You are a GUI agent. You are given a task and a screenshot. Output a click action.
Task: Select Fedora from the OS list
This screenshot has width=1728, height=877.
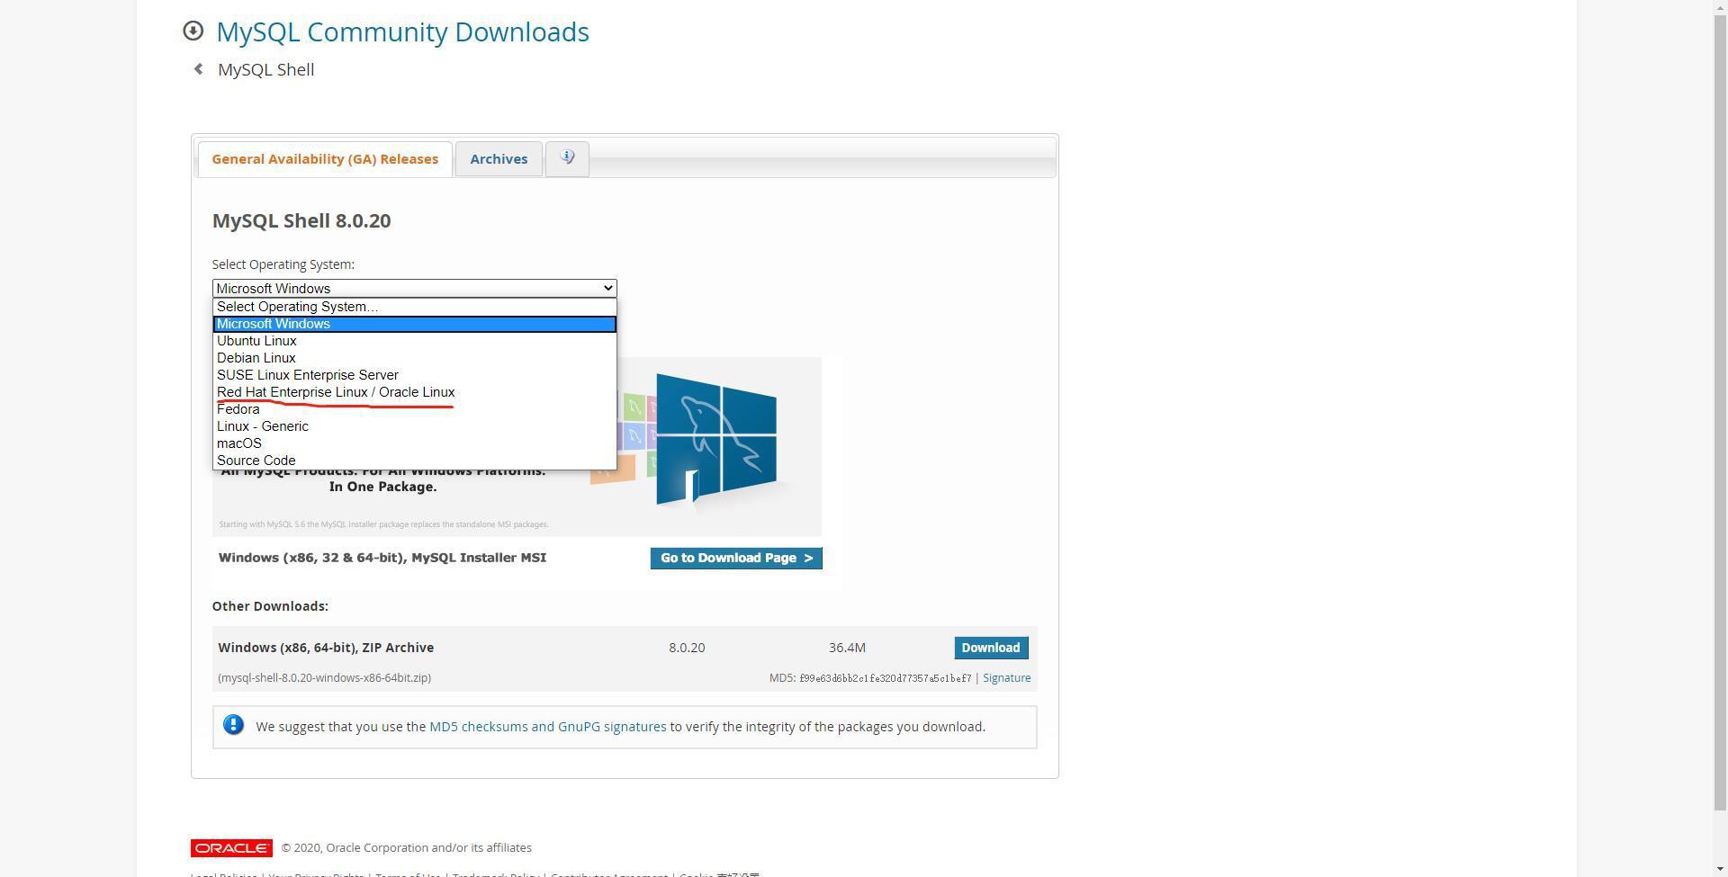pyautogui.click(x=414, y=409)
